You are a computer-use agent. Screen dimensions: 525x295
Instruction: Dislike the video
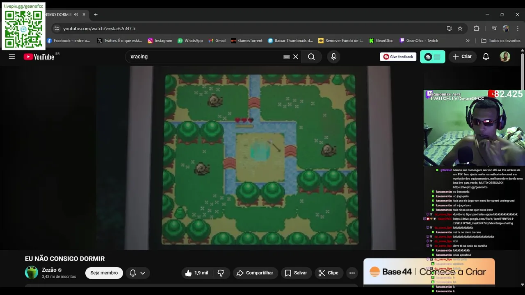pyautogui.click(x=221, y=273)
